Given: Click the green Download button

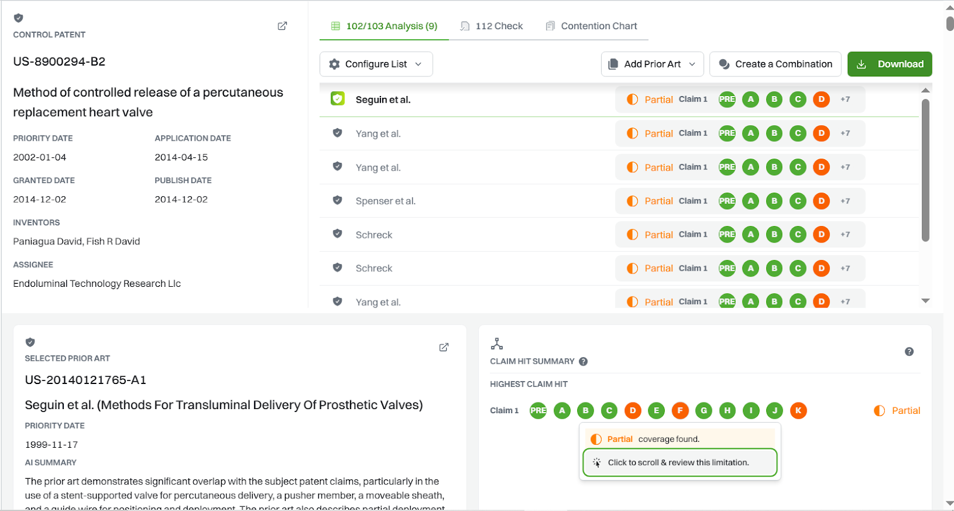Looking at the screenshot, I should (x=889, y=64).
